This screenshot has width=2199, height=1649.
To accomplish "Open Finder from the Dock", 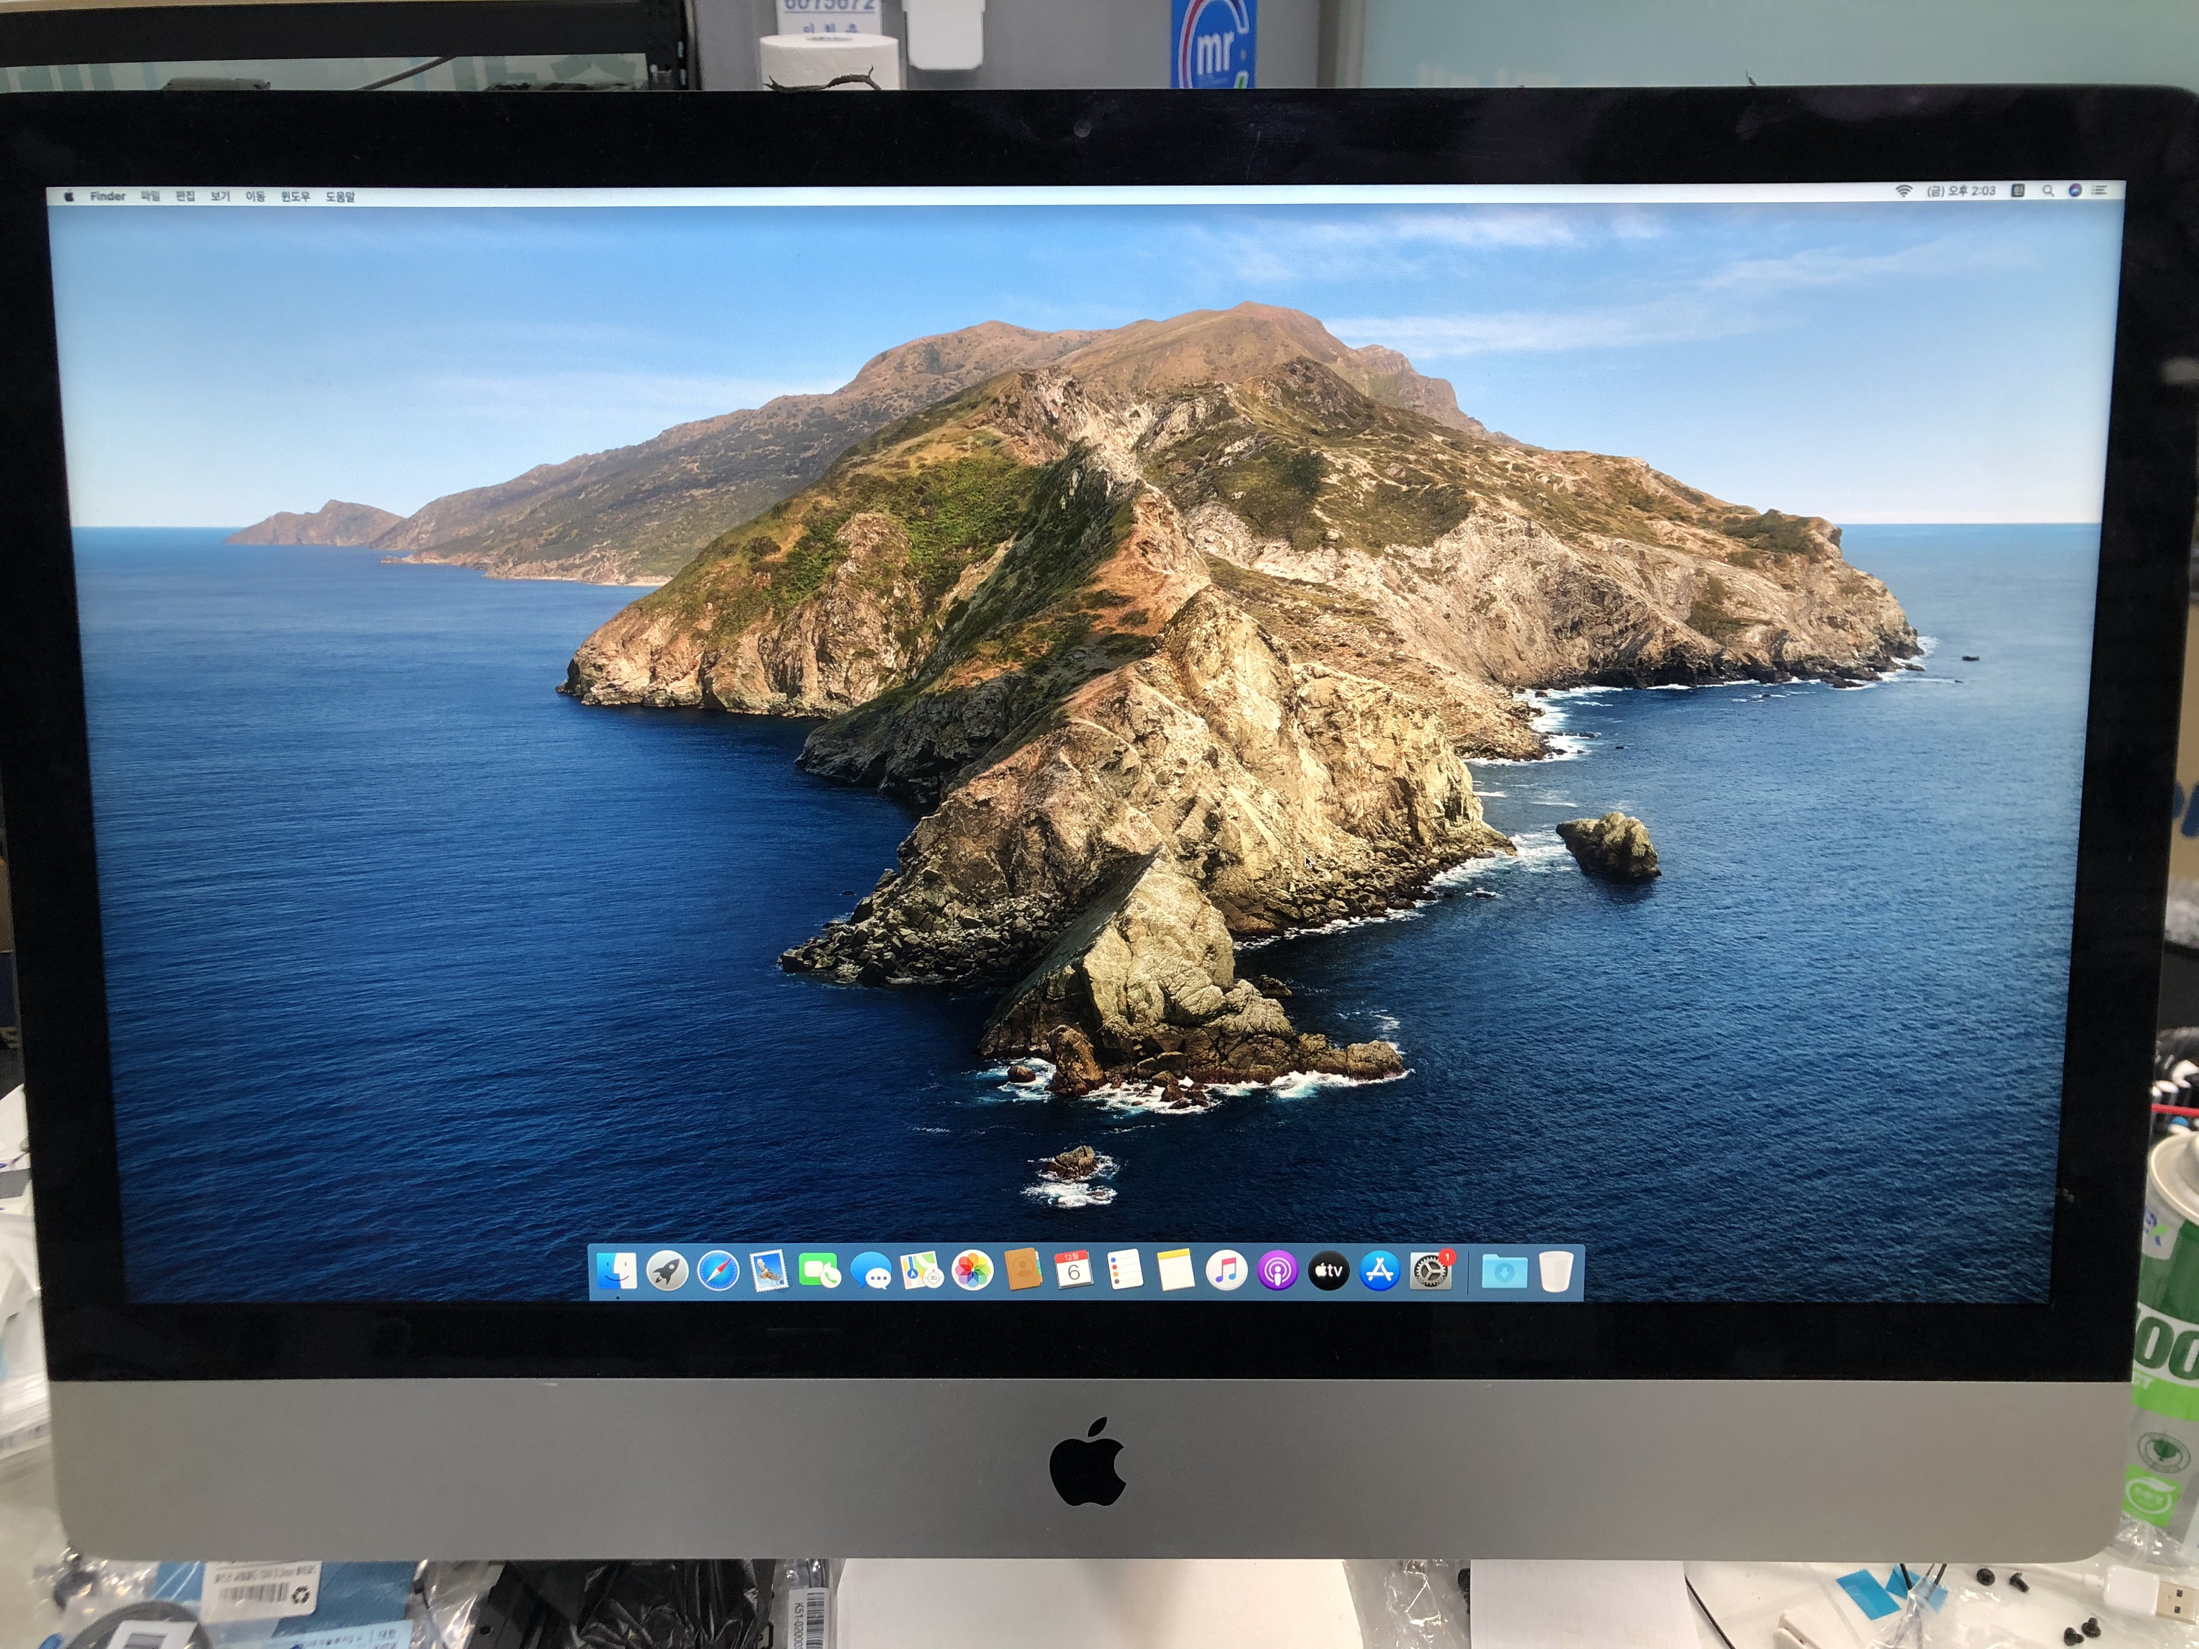I will [616, 1271].
